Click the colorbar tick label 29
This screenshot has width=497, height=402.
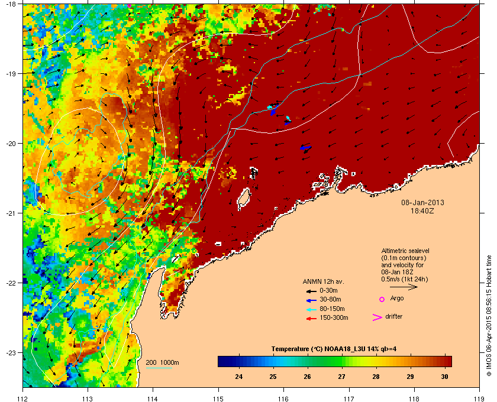click(410, 377)
